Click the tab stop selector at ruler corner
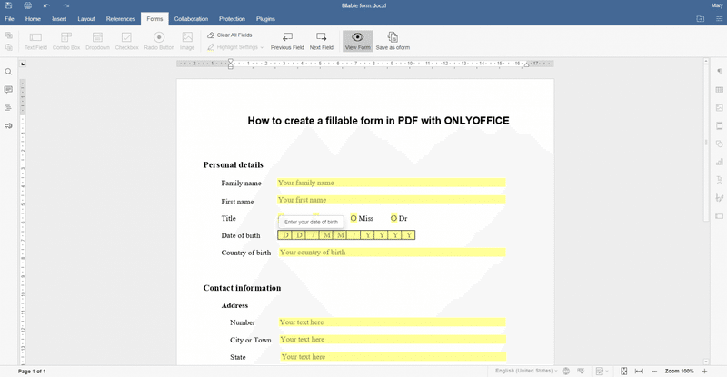Viewport: 727px width, 377px height. [23, 64]
